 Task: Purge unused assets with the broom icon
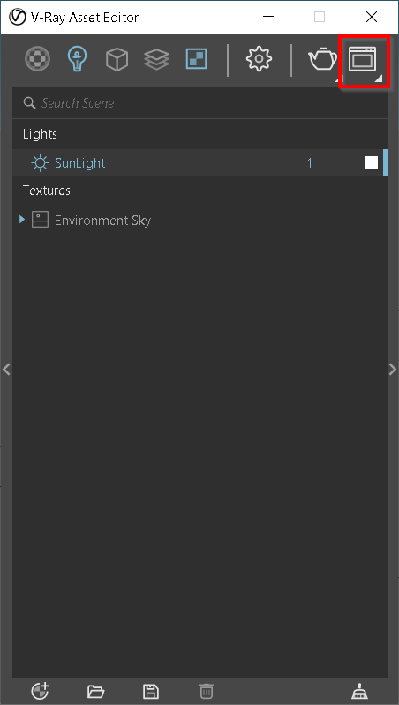pos(359,691)
